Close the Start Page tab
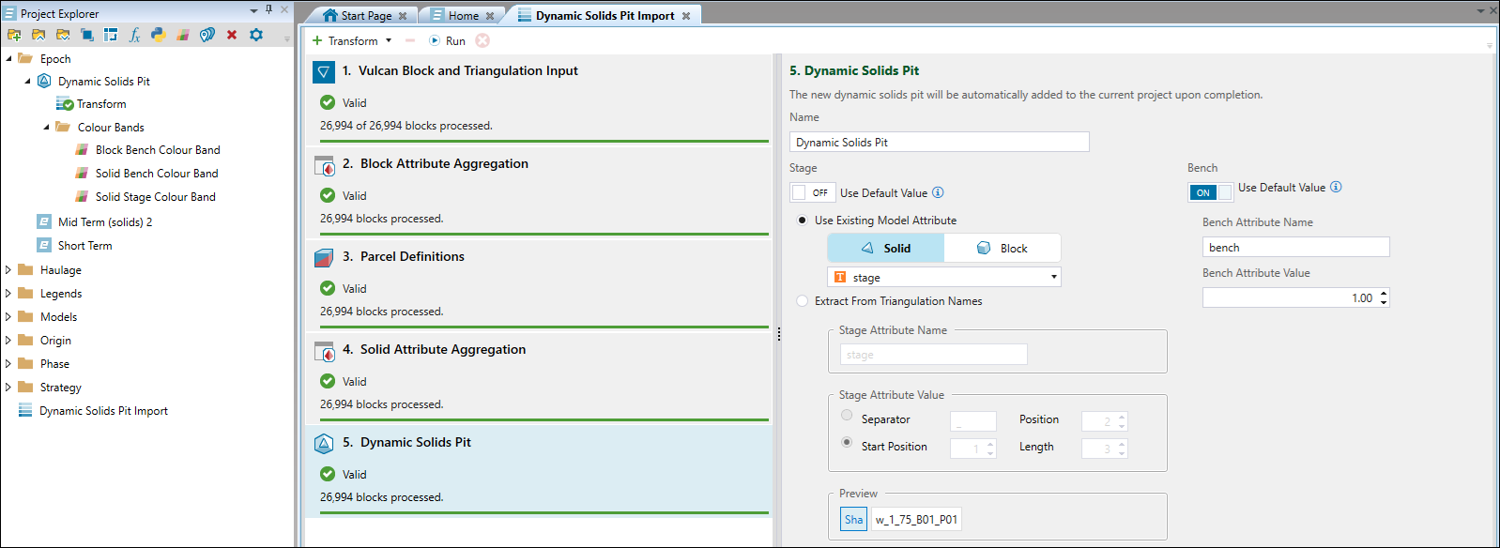The image size is (1500, 548). click(x=403, y=16)
